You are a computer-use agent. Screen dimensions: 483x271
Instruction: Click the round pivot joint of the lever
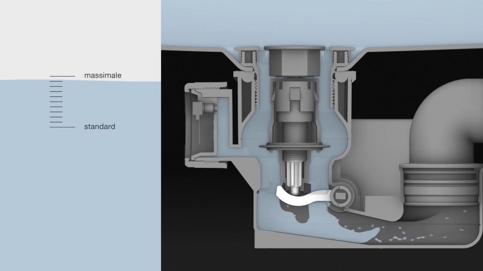point(341,196)
